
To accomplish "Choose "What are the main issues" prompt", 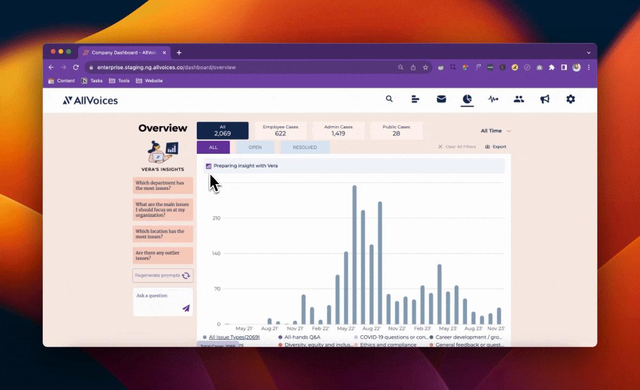I will click(163, 210).
